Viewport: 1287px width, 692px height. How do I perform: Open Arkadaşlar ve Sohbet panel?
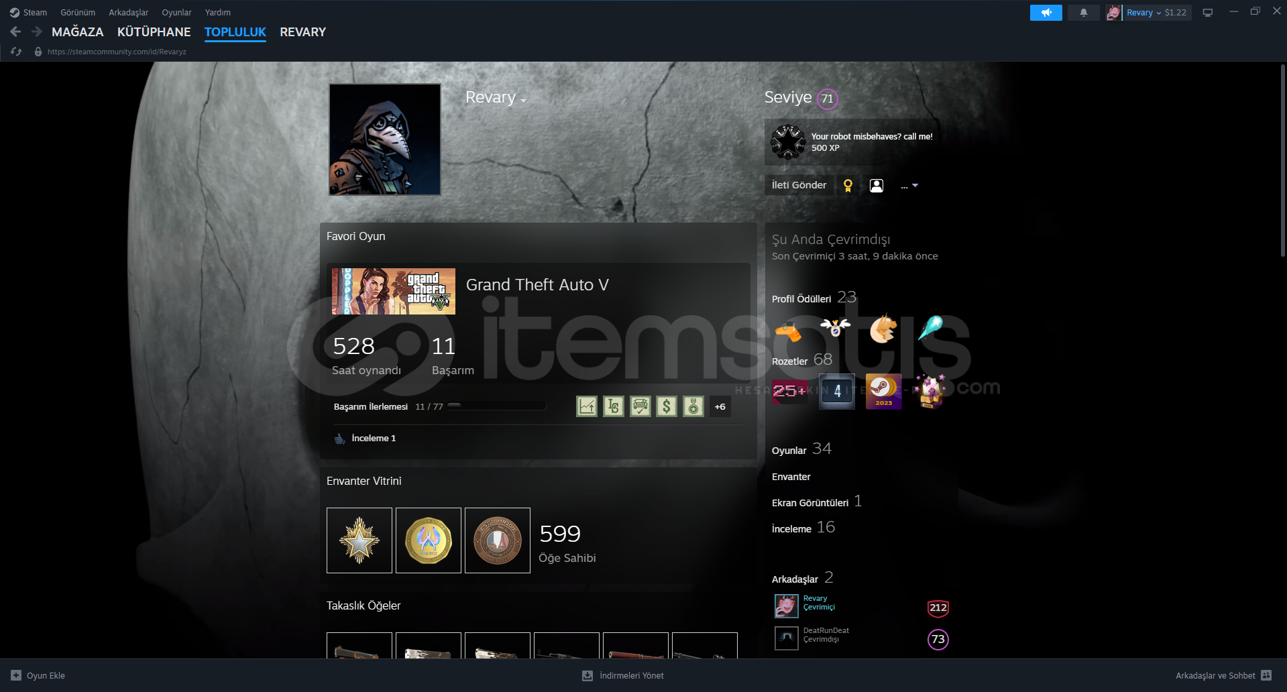(1223, 675)
